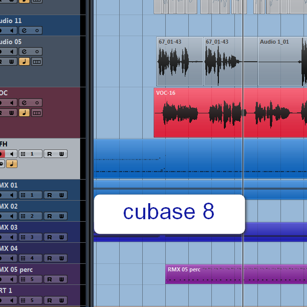307x307 pixels.
Task: Select the Audio 1_01 audio clip
Action: click(282, 62)
